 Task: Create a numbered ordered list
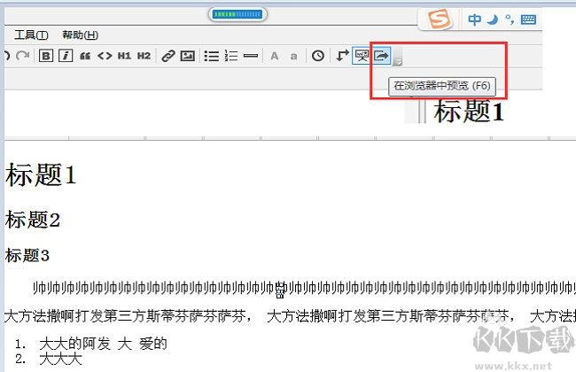[231, 56]
